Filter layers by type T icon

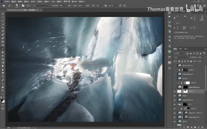(x=194, y=53)
